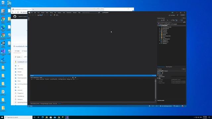Open the master branch dropdown on GitHub page

click(19, 57)
